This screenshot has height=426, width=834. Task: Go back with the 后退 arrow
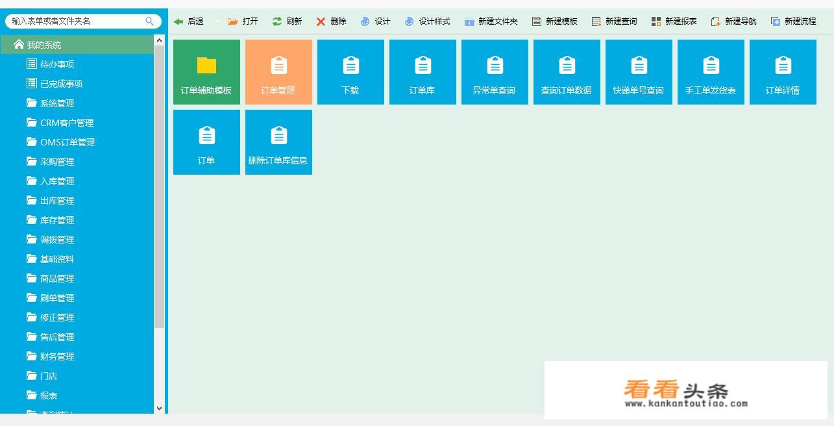click(x=188, y=21)
